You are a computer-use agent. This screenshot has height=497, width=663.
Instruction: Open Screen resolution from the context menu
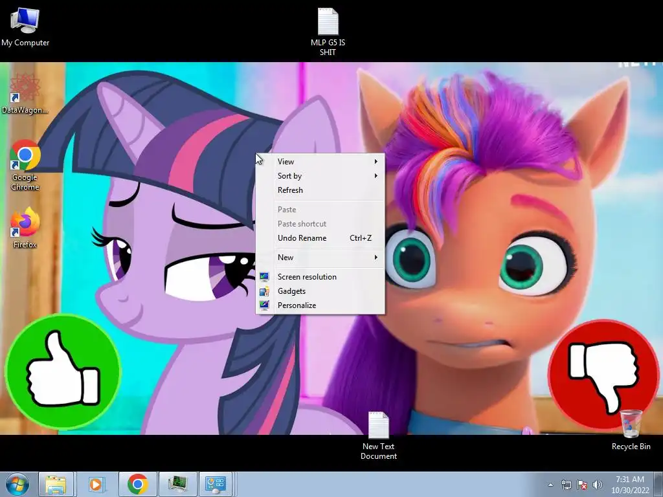(320, 277)
